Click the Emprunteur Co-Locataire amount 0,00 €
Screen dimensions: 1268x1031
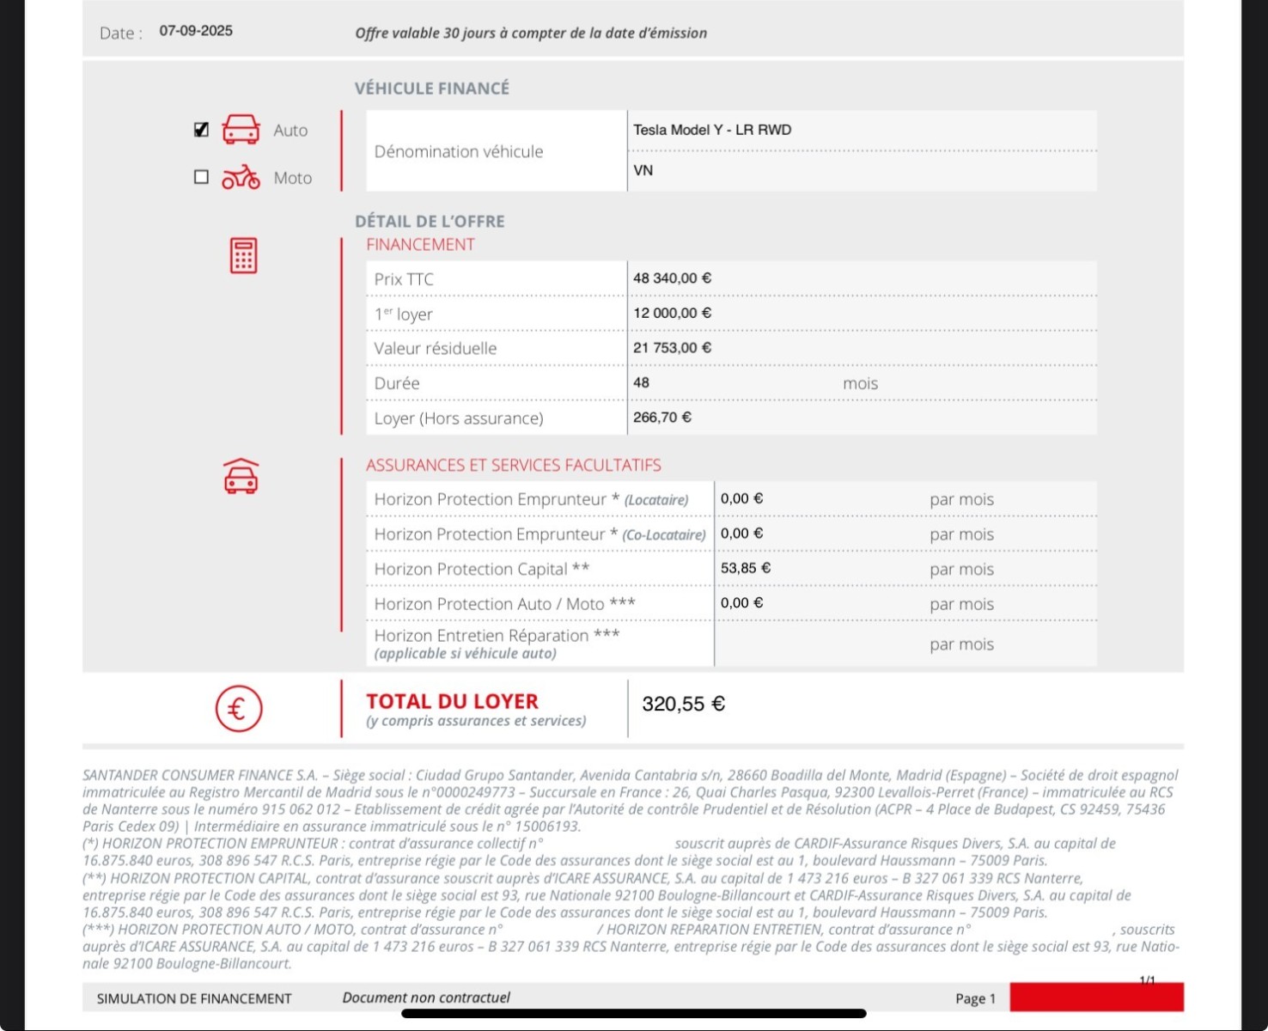[x=742, y=534]
